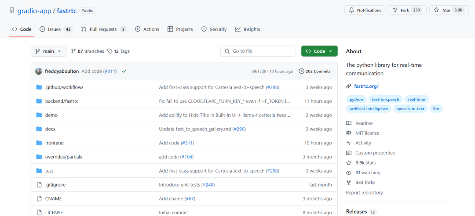Image resolution: width=475 pixels, height=216 pixels.
Task: Open the freddyaboulton avatar image
Action: (x=39, y=71)
